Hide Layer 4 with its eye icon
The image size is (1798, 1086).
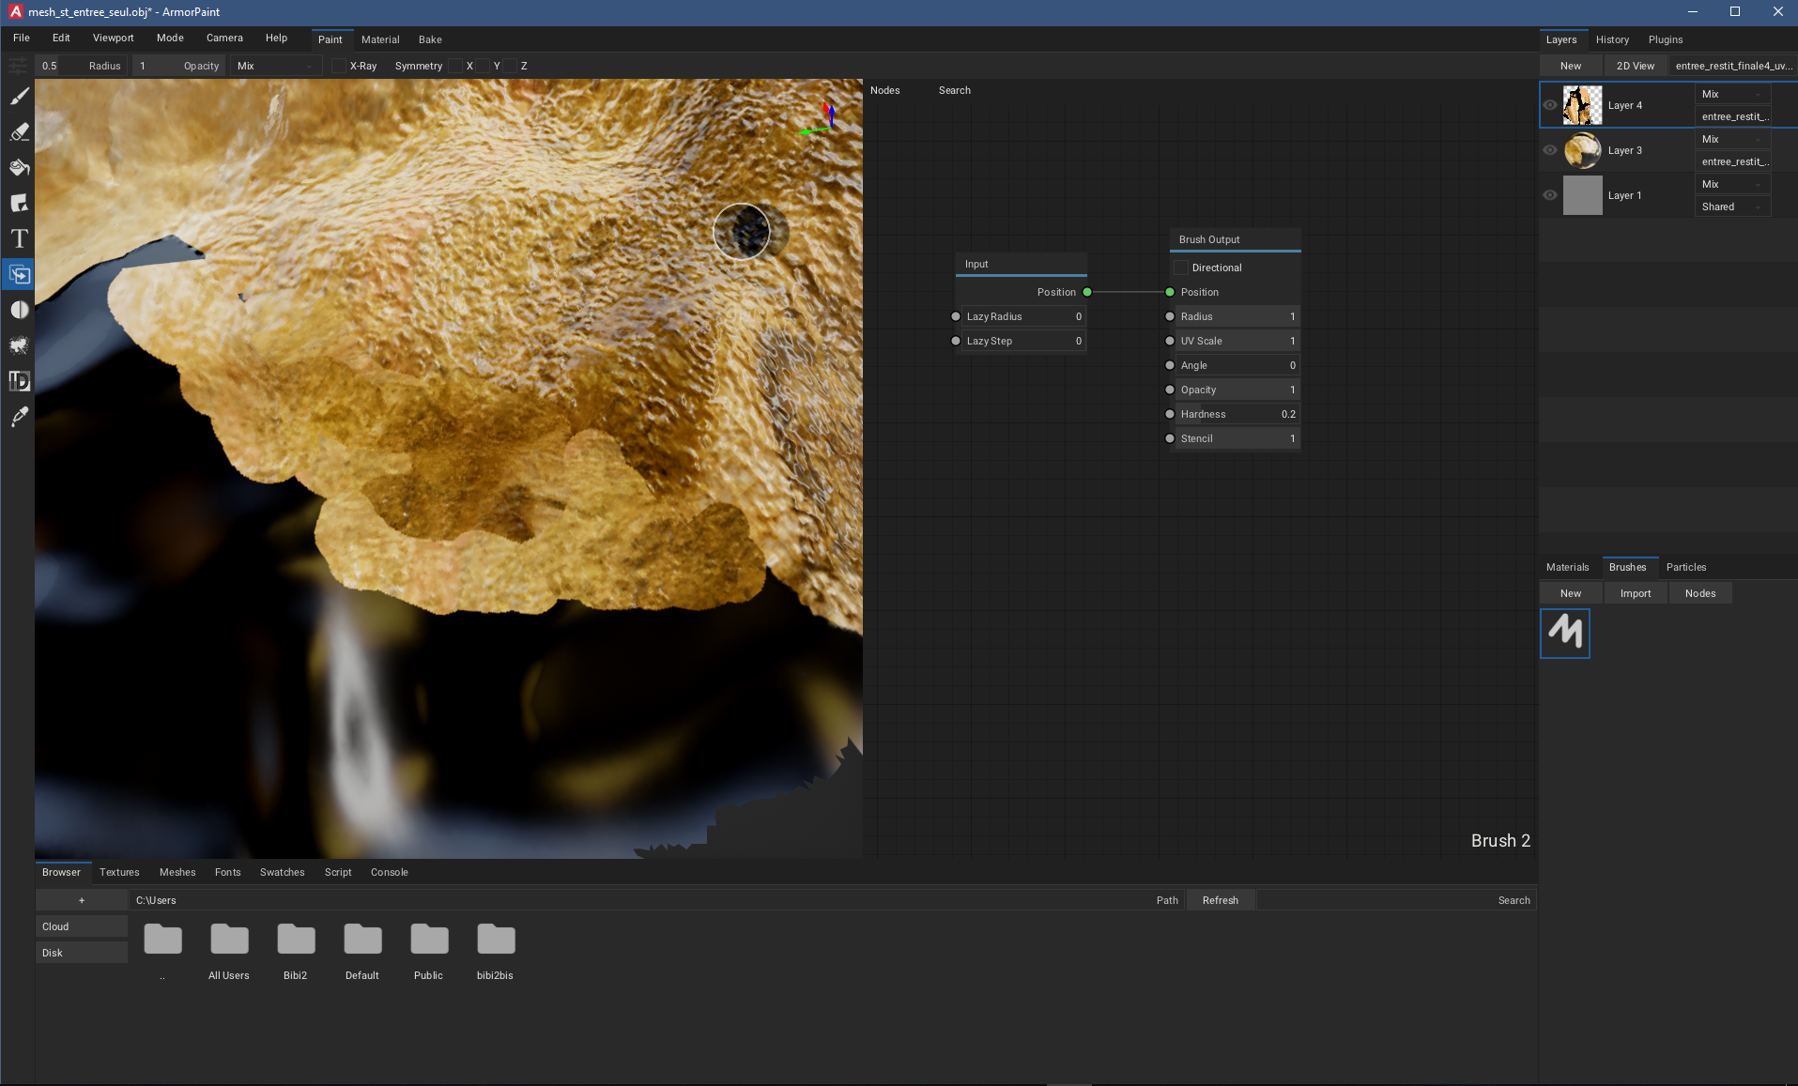coord(1550,105)
